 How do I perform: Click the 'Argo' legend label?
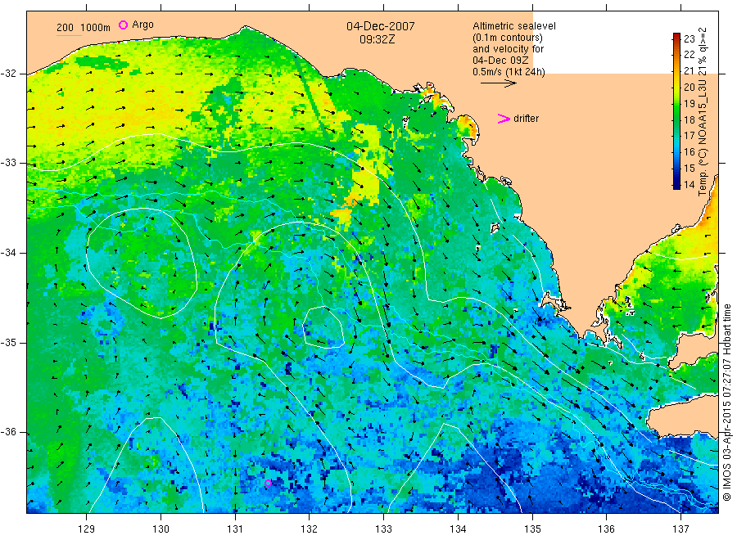point(142,25)
